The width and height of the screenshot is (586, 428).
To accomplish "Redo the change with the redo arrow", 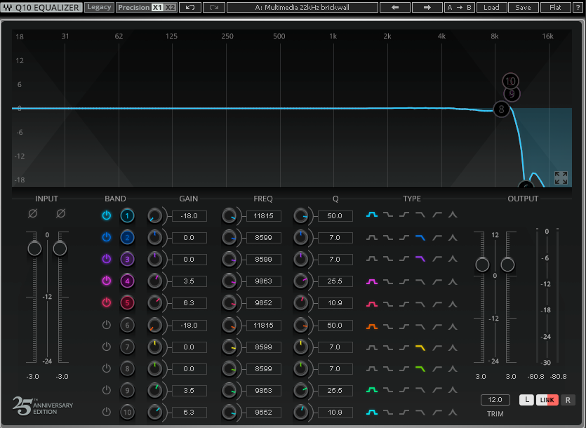I will (x=214, y=7).
